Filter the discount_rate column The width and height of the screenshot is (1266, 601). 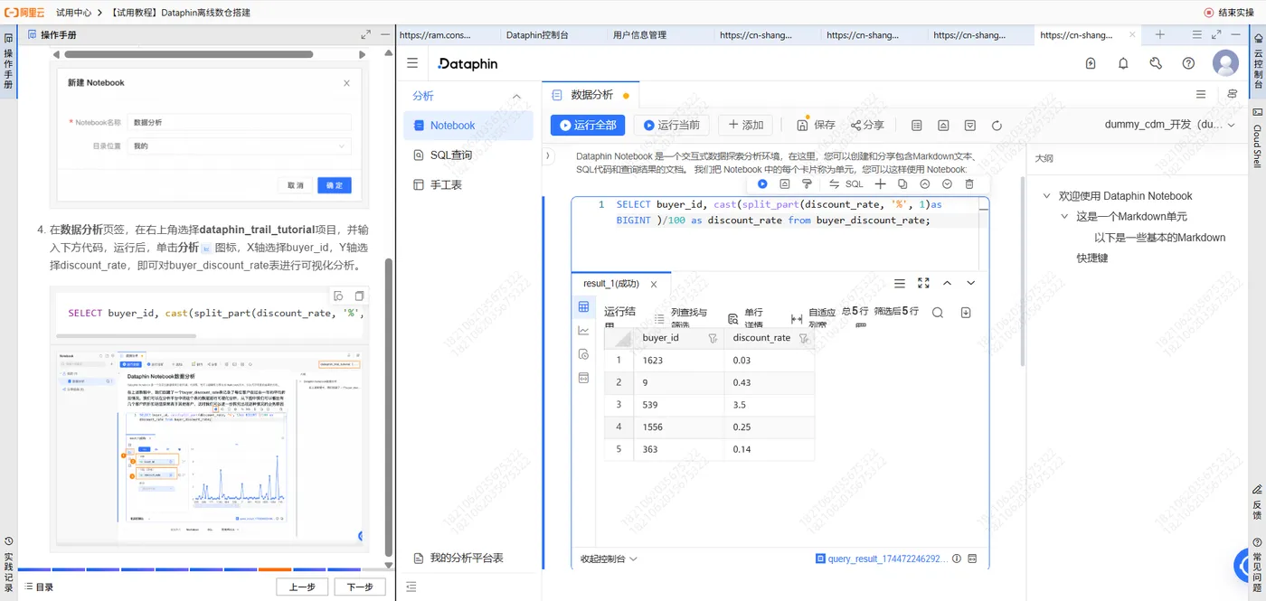point(803,338)
